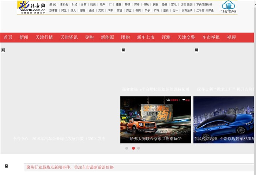Open the 津抖云 header link
The width and height of the screenshot is (256, 175).
(64, 5)
